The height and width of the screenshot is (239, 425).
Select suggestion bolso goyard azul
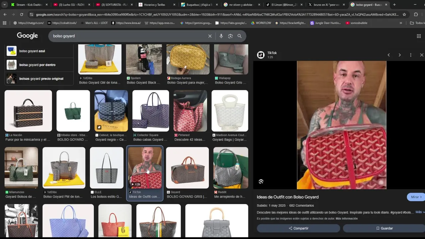tap(39, 51)
